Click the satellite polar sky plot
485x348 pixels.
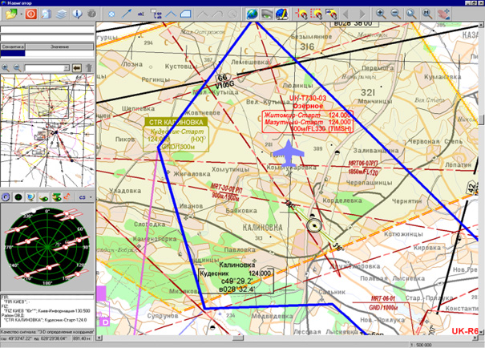click(x=47, y=246)
